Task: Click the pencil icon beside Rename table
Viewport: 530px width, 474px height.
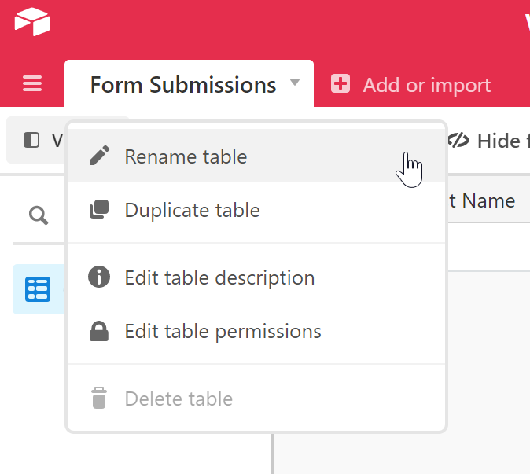Action: [x=99, y=156]
